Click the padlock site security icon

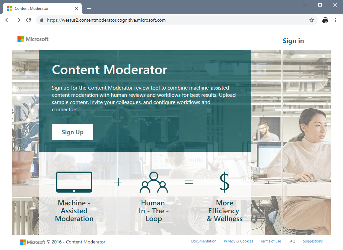pyautogui.click(x=42, y=20)
